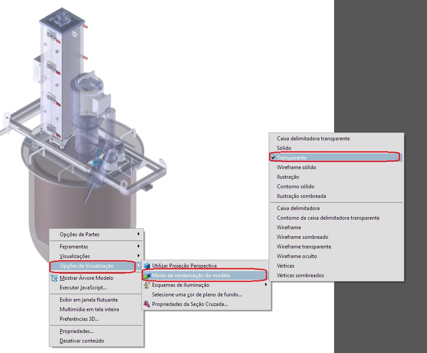Viewport: 427px width, 353px height.
Task: Click the cross section properties icon
Action: tap(147, 304)
